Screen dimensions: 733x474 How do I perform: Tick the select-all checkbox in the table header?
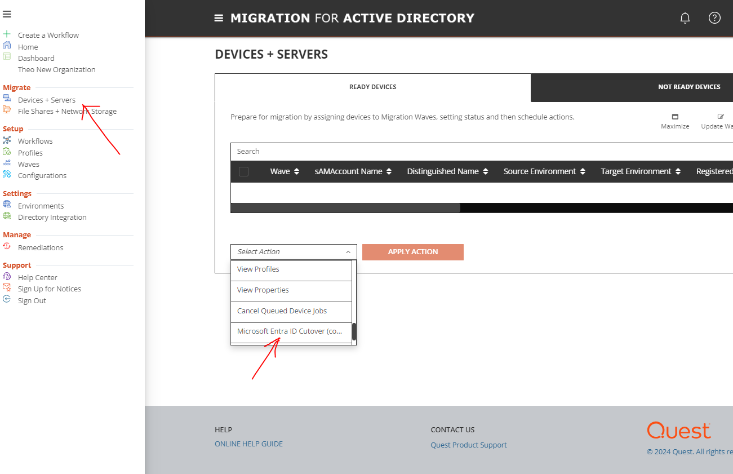click(243, 171)
